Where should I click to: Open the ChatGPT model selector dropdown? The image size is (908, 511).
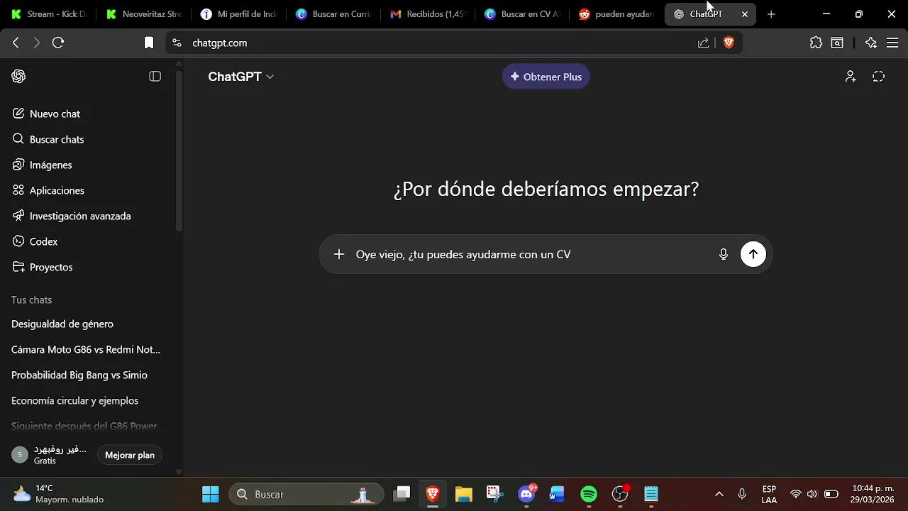coord(240,77)
